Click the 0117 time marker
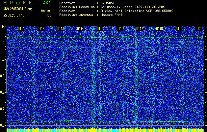207x132 pixels. (140, 29)
